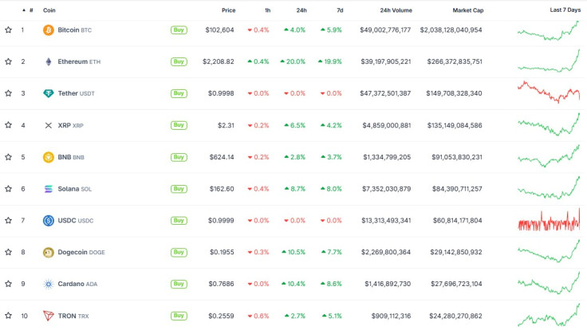Click Buy in the BNB row
587x330 pixels.
click(179, 157)
